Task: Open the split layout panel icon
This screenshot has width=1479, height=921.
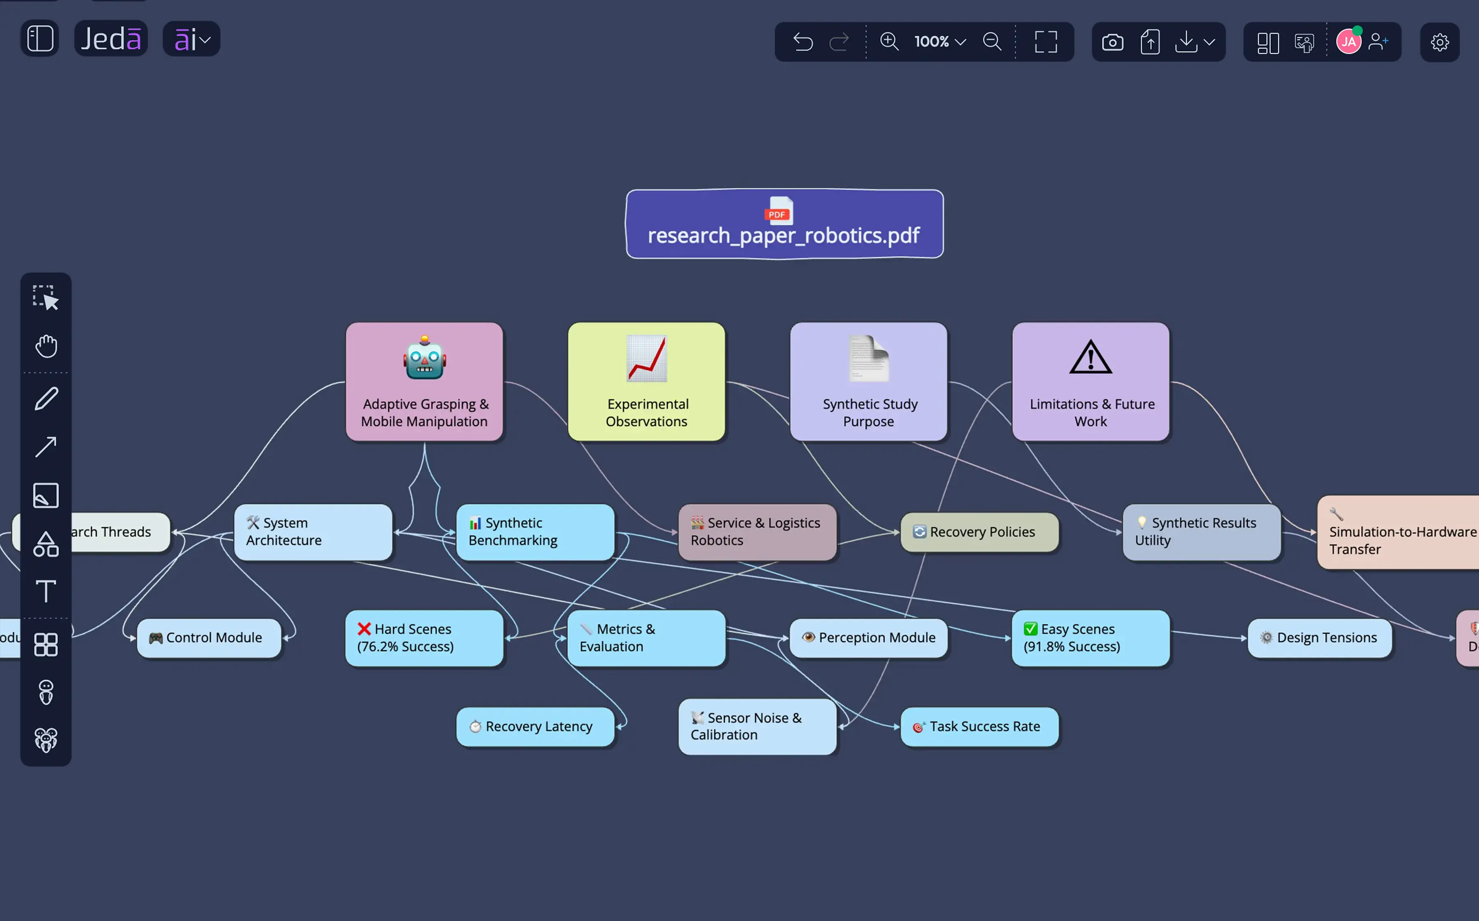Action: point(1268,43)
